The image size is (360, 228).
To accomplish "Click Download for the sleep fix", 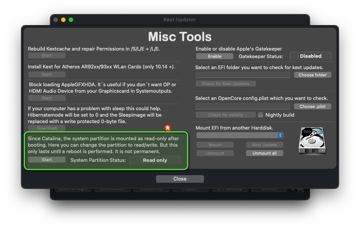I will coord(47,128).
